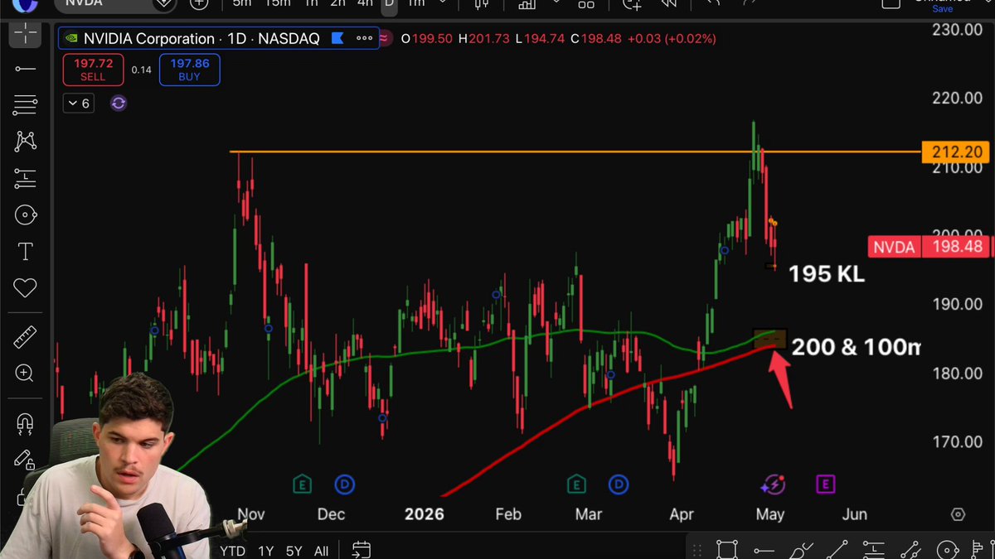Select the circle tool in bottom bar
The image size is (995, 559).
[948, 550]
